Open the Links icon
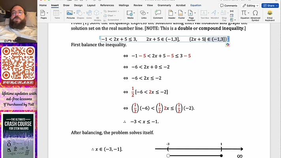This screenshot has width=281, height=158. [143, 13]
